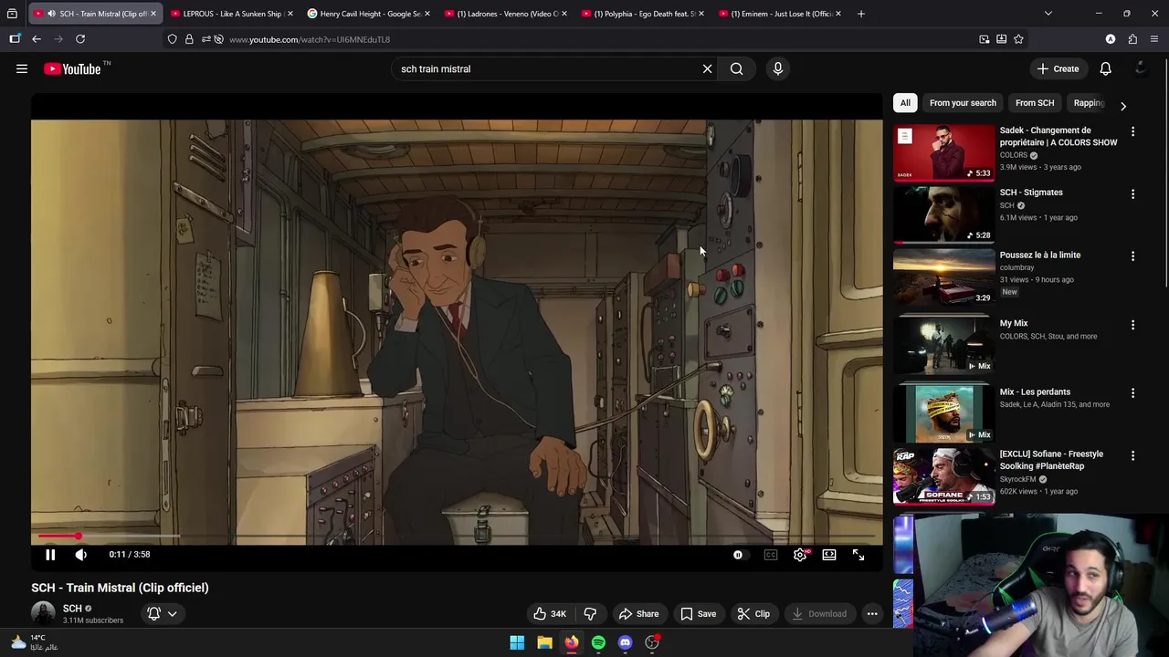
Task: Open the player settings gear
Action: click(800, 554)
